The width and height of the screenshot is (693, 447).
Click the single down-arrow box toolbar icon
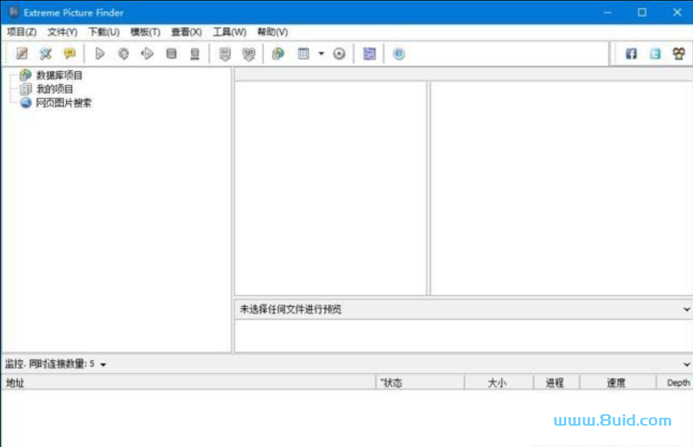pyautogui.click(x=225, y=54)
